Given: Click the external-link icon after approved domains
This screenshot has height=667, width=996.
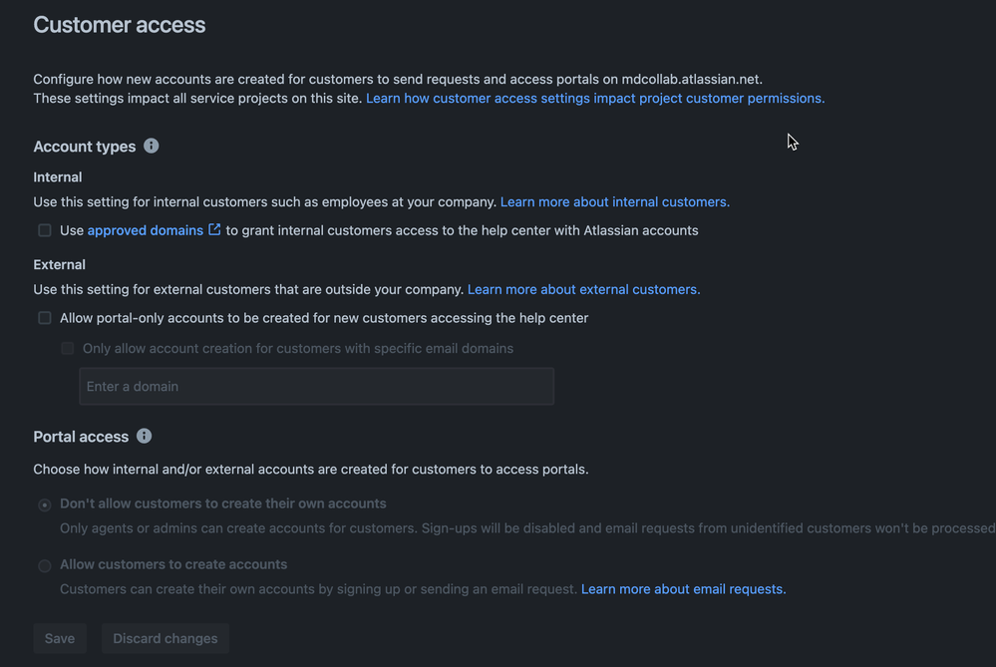Looking at the screenshot, I should pos(214,229).
